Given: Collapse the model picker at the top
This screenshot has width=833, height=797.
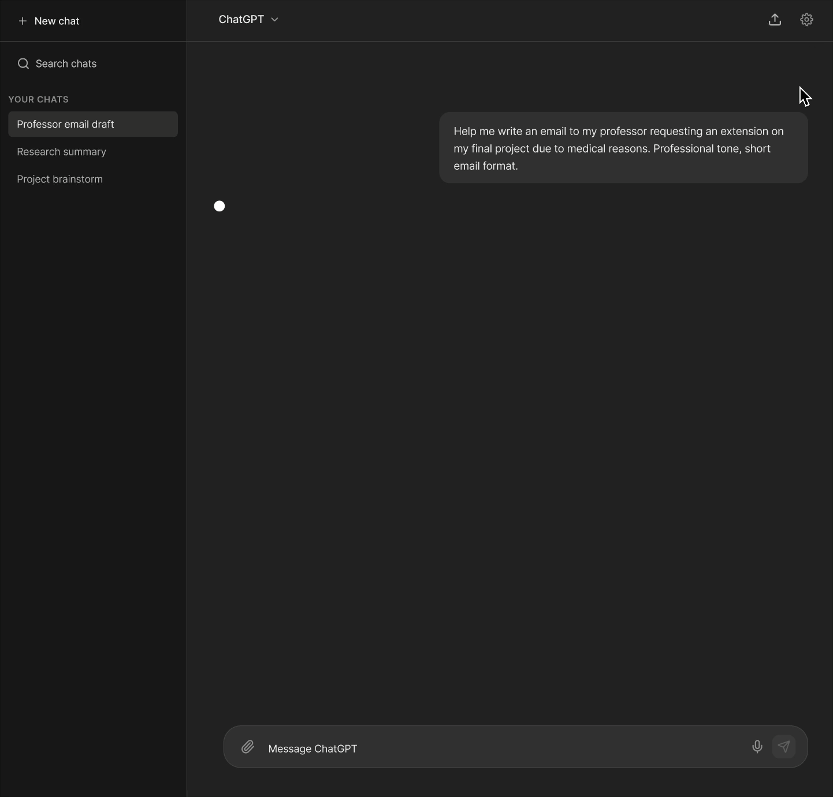Looking at the screenshot, I should tap(248, 19).
